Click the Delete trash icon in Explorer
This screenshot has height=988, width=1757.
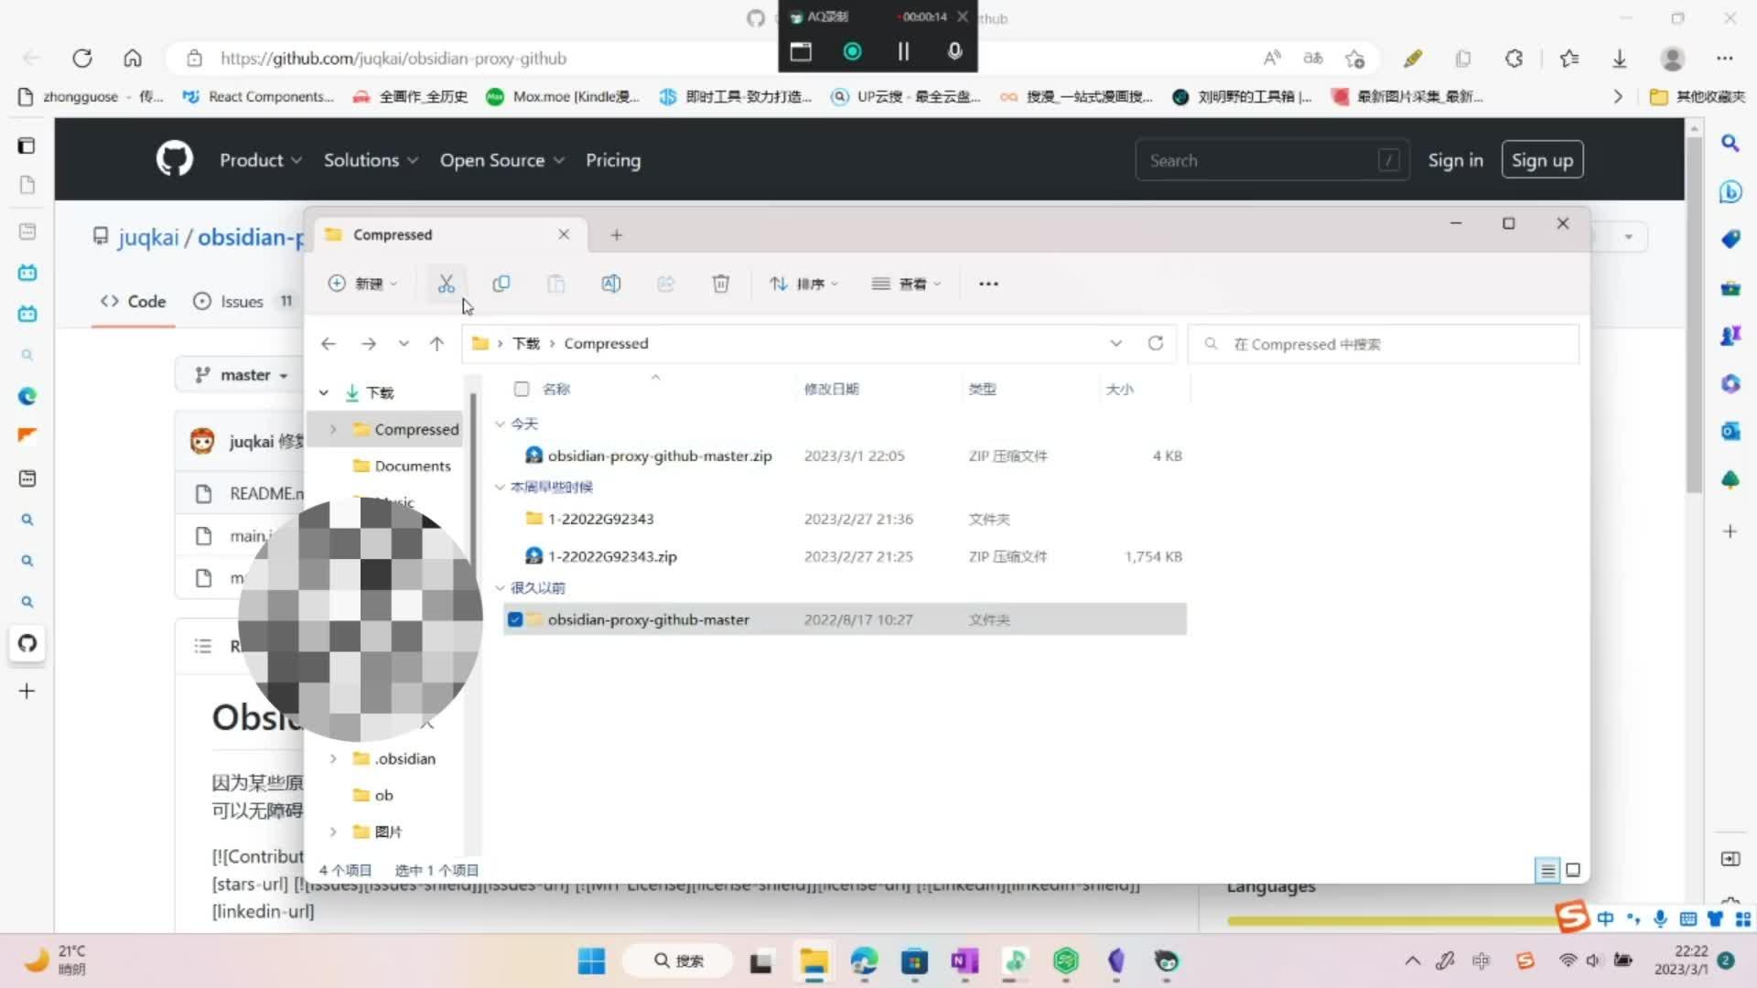click(x=720, y=284)
